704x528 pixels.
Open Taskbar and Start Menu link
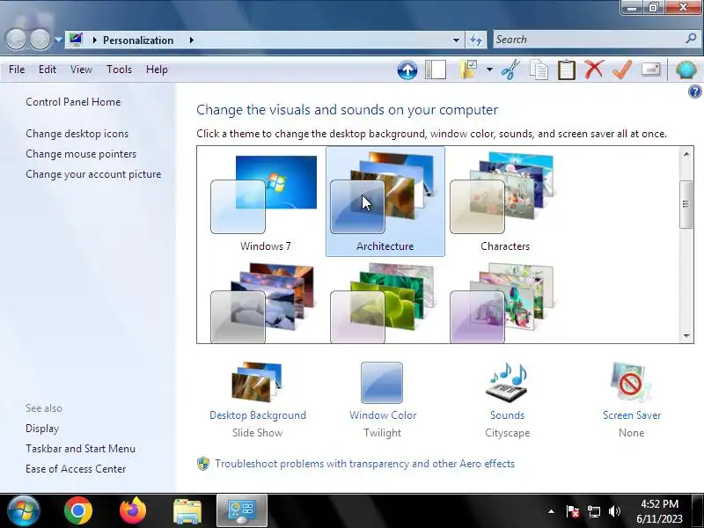80,449
